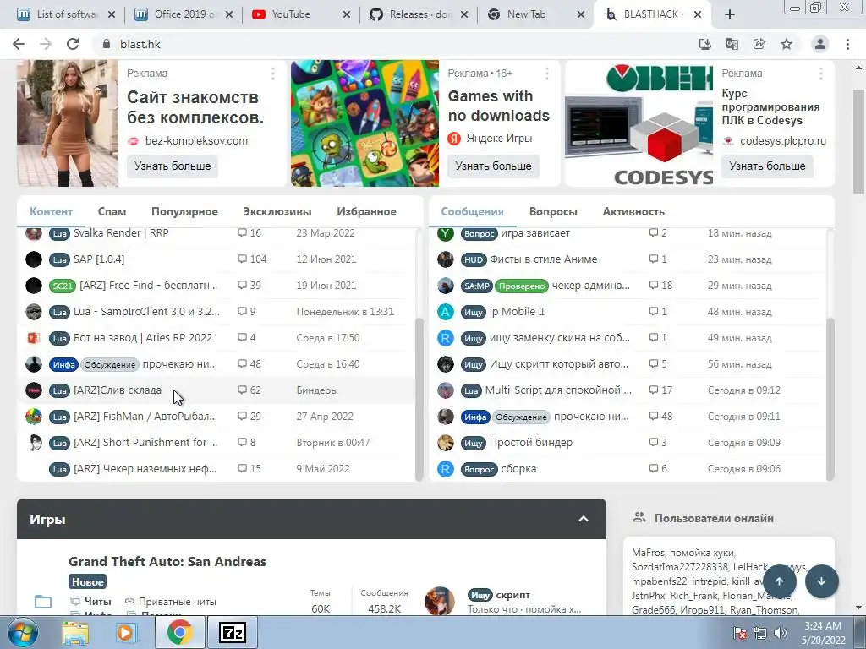Open options menu of the Games ad
Viewport: 866px width, 649px height.
coord(547,74)
